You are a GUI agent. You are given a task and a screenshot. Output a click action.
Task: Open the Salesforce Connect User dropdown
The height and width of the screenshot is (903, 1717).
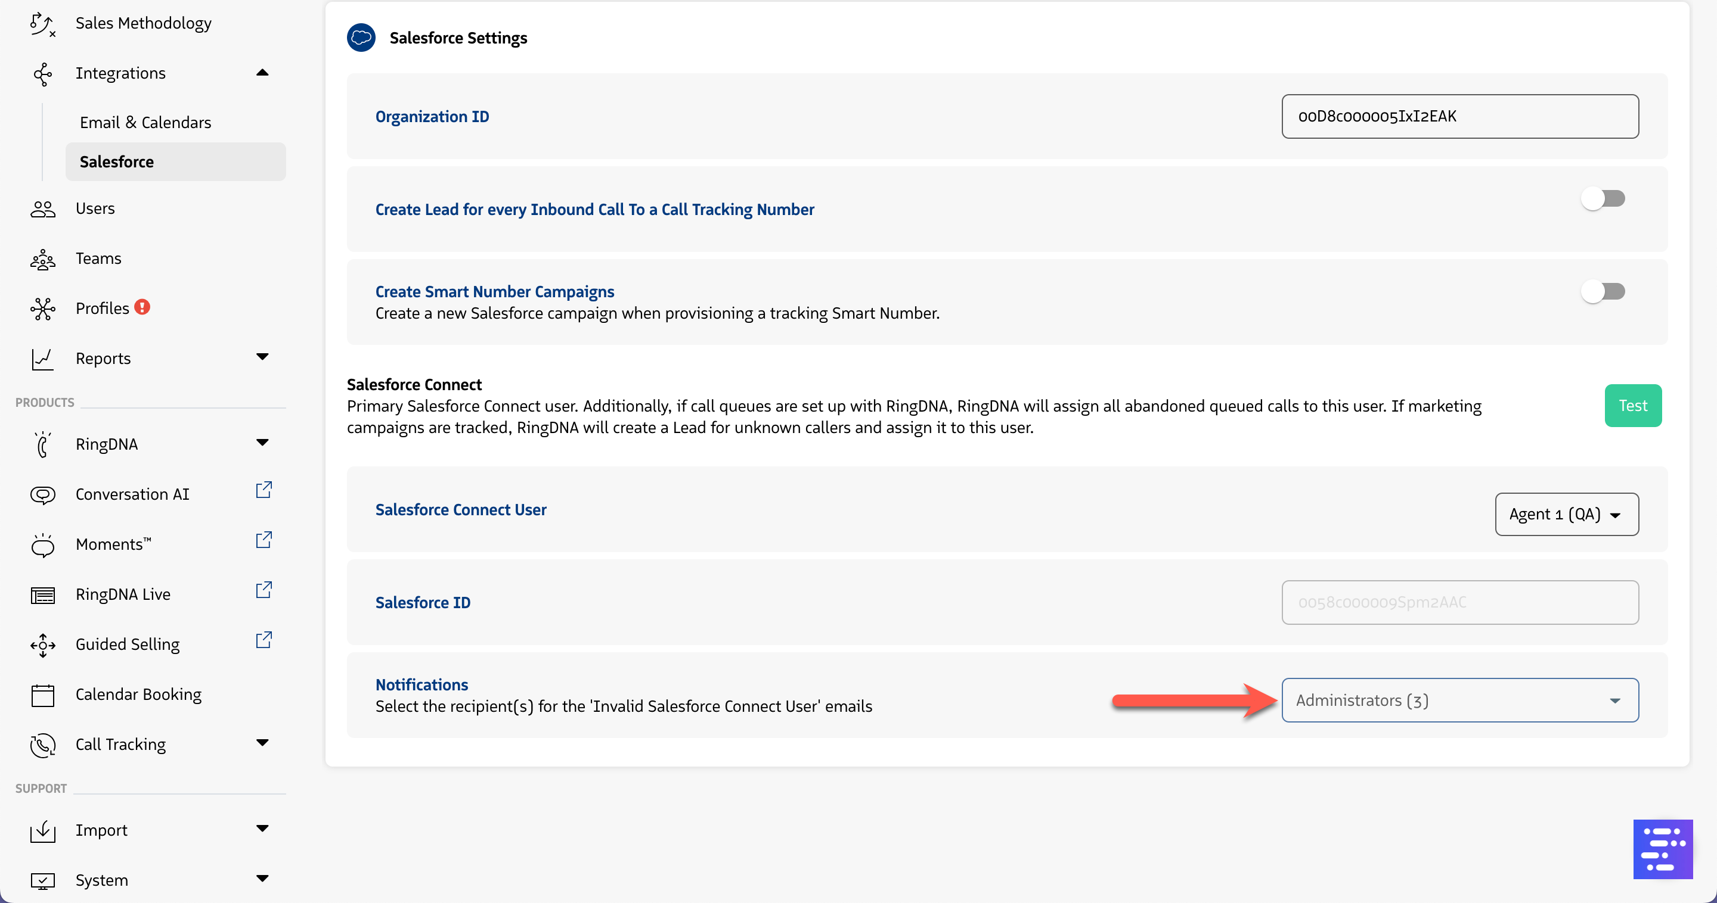[1566, 514]
